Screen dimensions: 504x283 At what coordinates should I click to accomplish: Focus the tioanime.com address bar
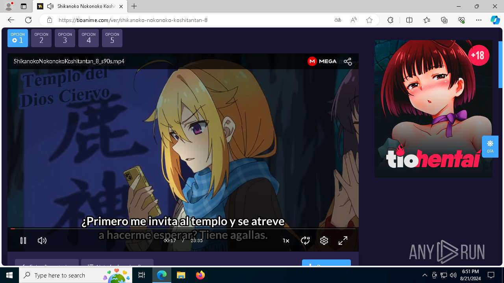[193, 20]
